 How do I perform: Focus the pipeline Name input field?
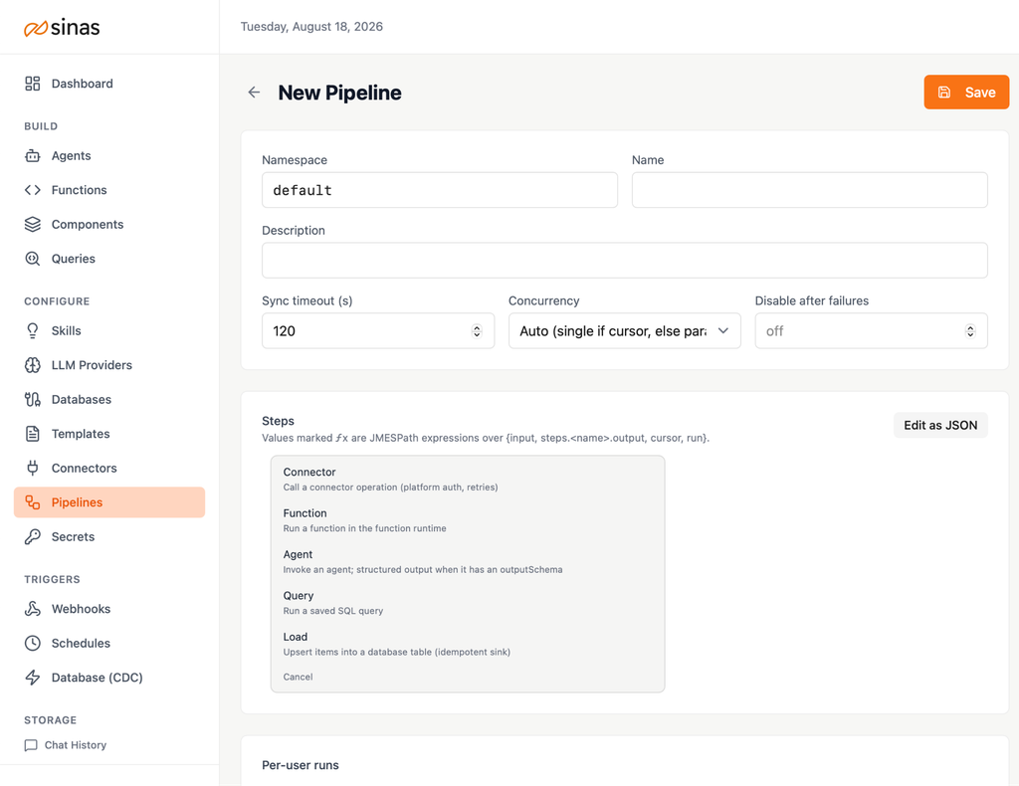coord(810,190)
